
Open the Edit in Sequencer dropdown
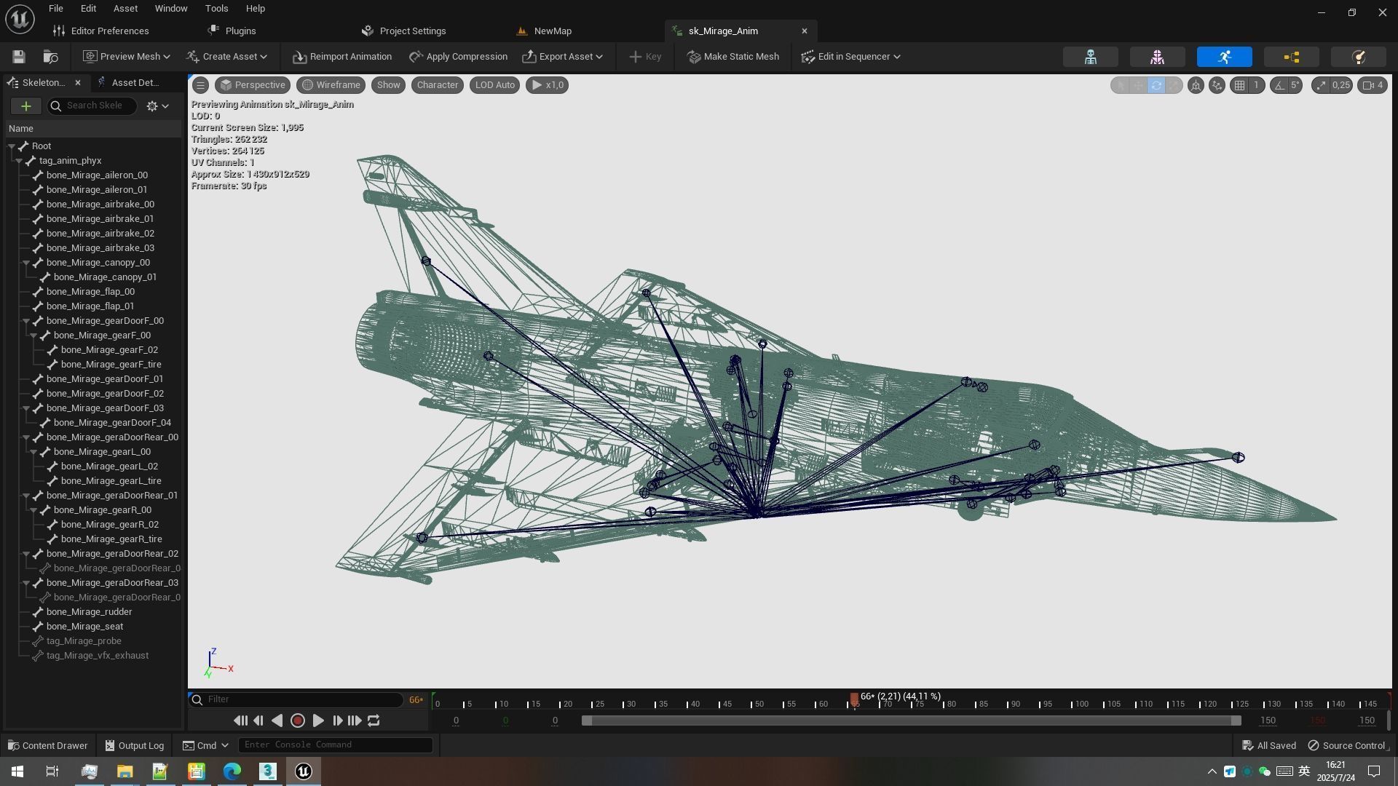pyautogui.click(x=850, y=57)
